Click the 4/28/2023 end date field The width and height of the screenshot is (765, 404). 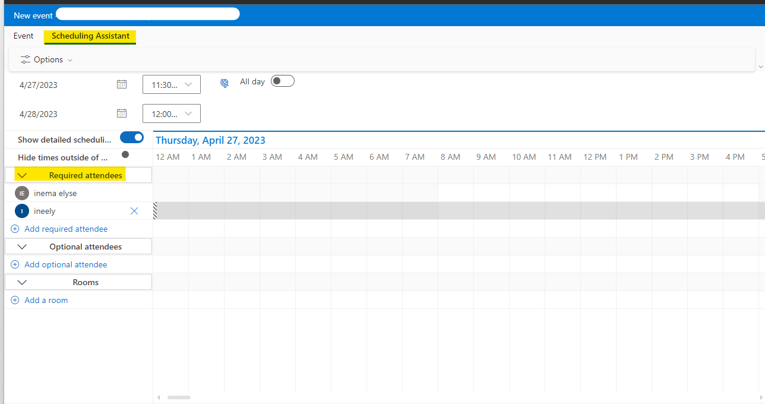click(39, 114)
